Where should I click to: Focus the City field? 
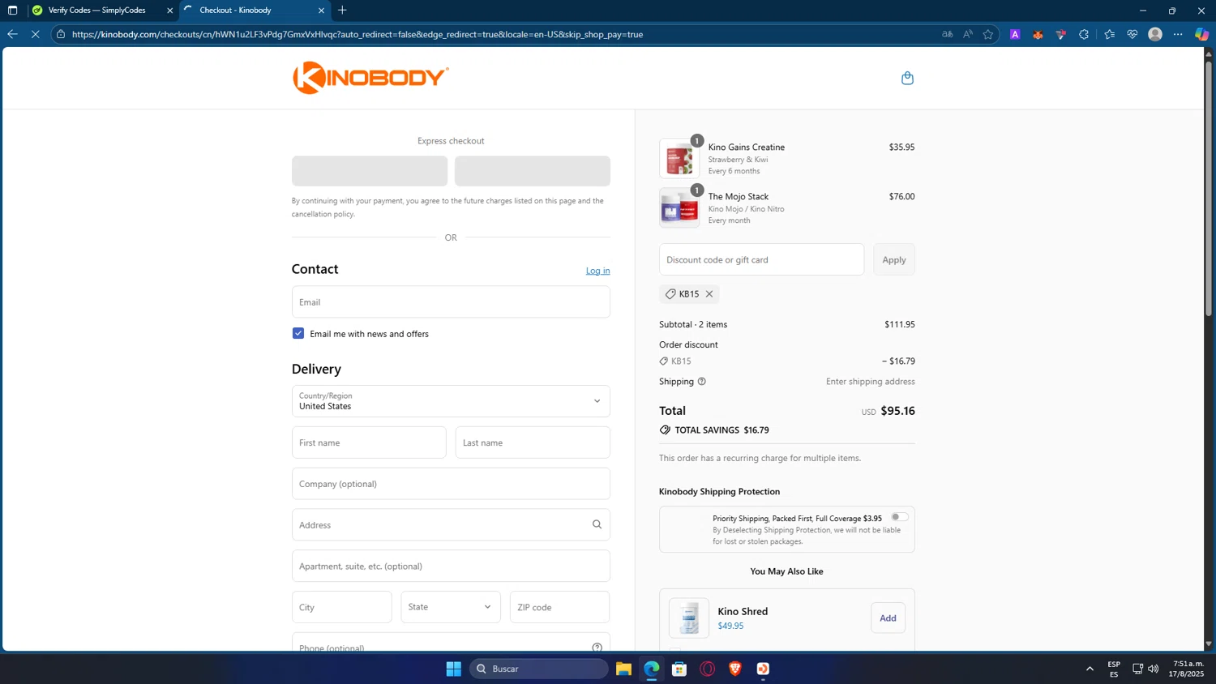(x=341, y=607)
